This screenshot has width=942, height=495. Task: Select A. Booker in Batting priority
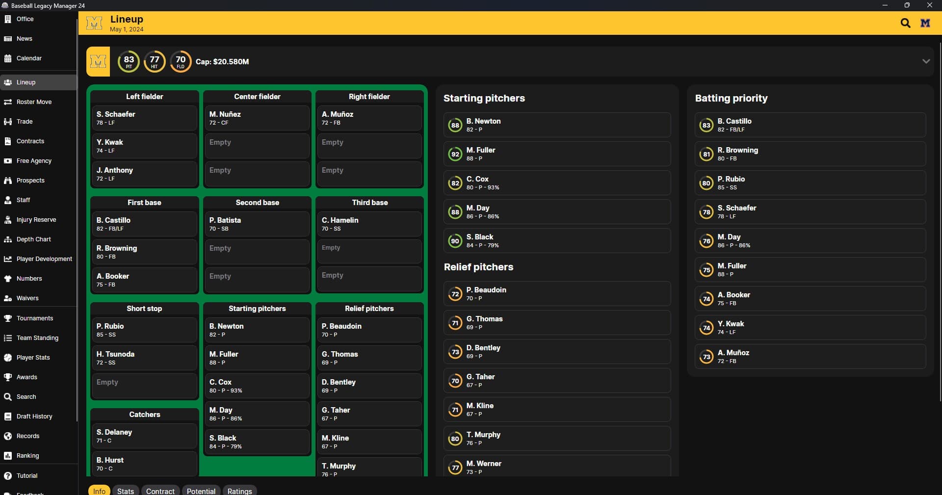pos(810,298)
